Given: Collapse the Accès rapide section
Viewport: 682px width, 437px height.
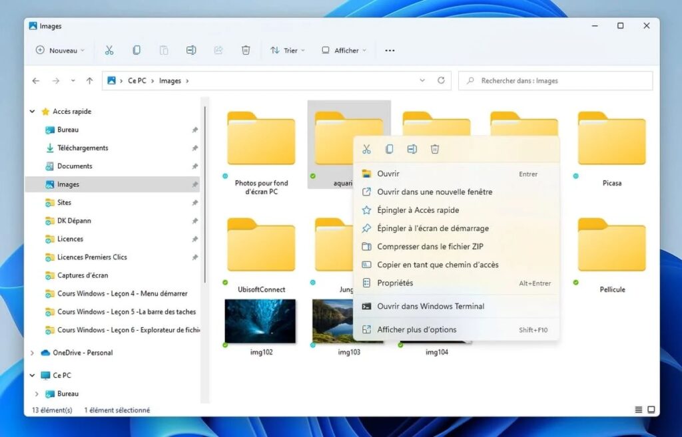Looking at the screenshot, I should (33, 112).
